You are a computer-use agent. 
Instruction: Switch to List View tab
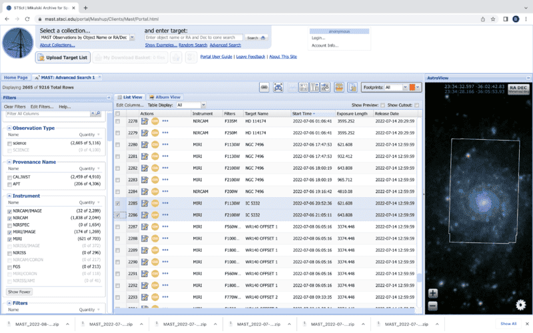tap(130, 97)
